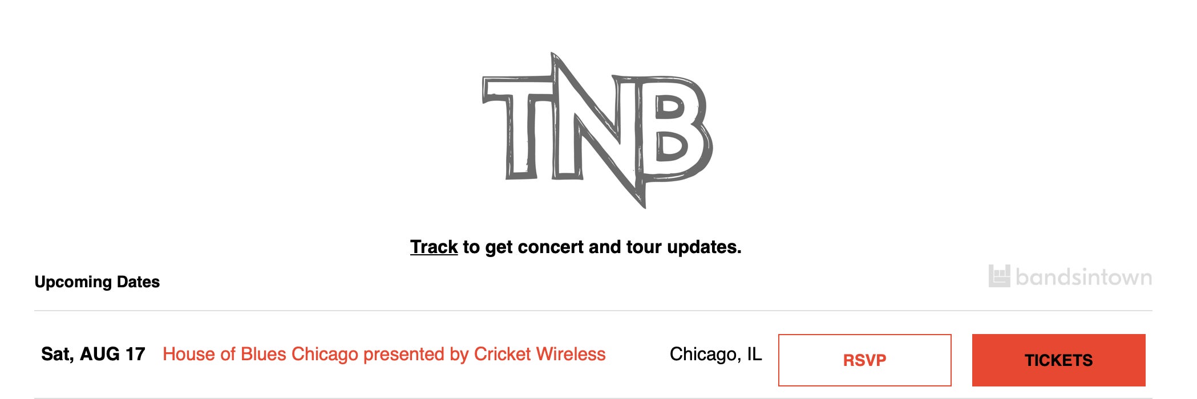The height and width of the screenshot is (399, 1197).
Task: Open the Bandsintown logo icon
Action: (x=999, y=276)
